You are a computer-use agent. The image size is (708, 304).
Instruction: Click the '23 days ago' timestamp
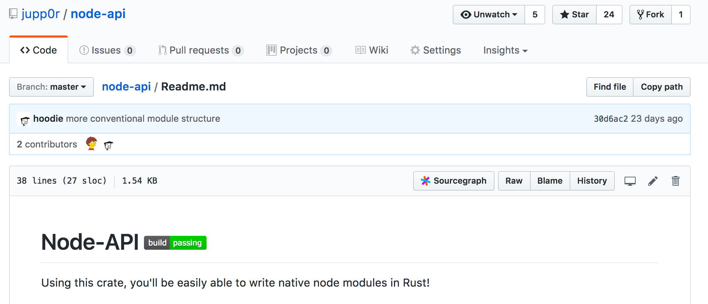pyautogui.click(x=657, y=119)
